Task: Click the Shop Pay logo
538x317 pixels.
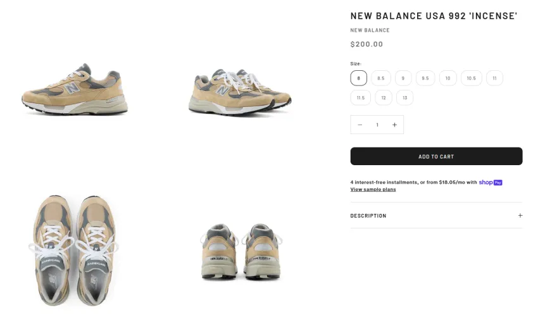Action: tap(491, 182)
